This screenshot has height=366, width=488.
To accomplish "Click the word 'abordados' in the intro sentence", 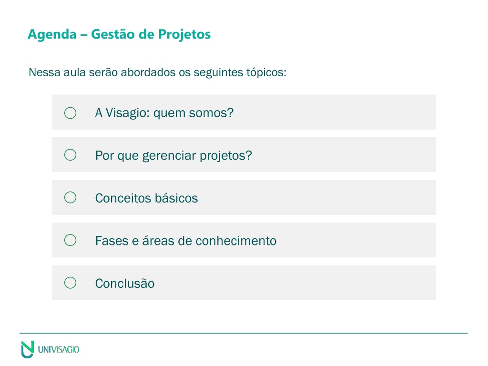I will tap(148, 72).
